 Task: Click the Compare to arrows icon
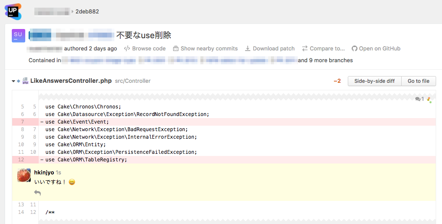[305, 48]
